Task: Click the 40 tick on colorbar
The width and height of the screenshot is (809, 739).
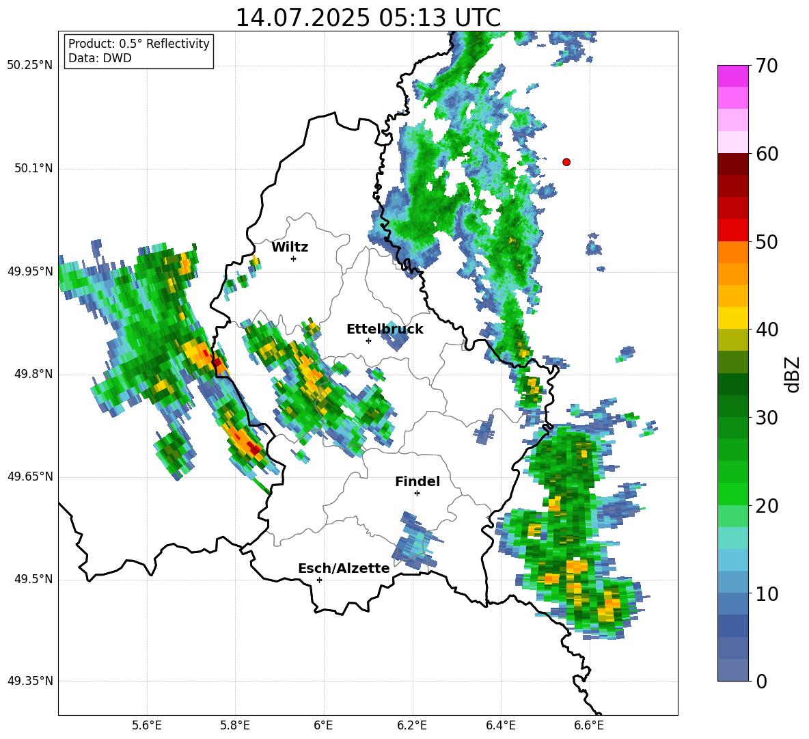Action: click(x=767, y=330)
